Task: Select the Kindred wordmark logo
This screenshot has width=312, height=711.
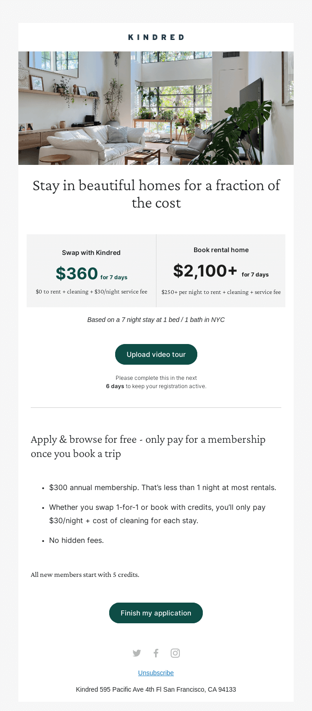Action: (156, 37)
